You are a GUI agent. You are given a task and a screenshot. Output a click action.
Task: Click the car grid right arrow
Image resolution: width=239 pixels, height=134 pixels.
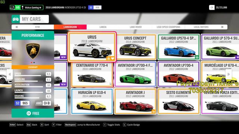[x=229, y=74]
